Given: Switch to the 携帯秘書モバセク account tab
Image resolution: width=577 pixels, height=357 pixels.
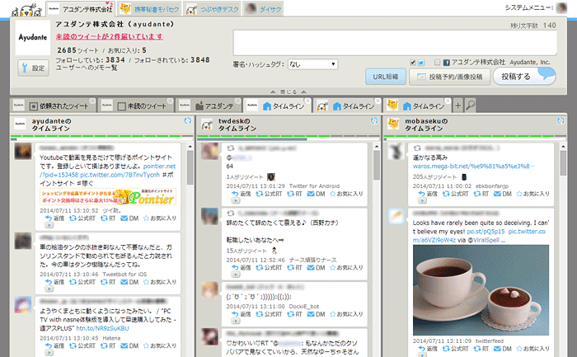Looking at the screenshot, I should pyautogui.click(x=150, y=9).
